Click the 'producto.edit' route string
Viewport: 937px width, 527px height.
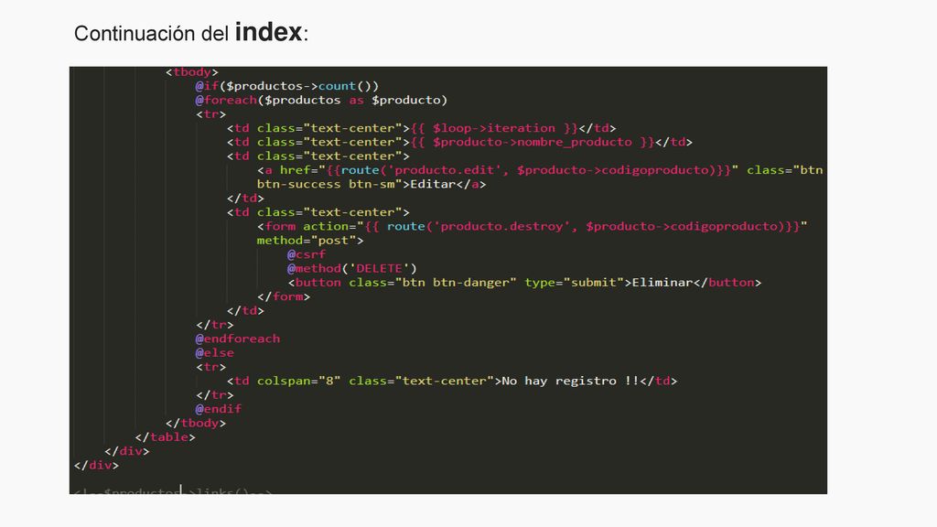pyautogui.click(x=444, y=170)
